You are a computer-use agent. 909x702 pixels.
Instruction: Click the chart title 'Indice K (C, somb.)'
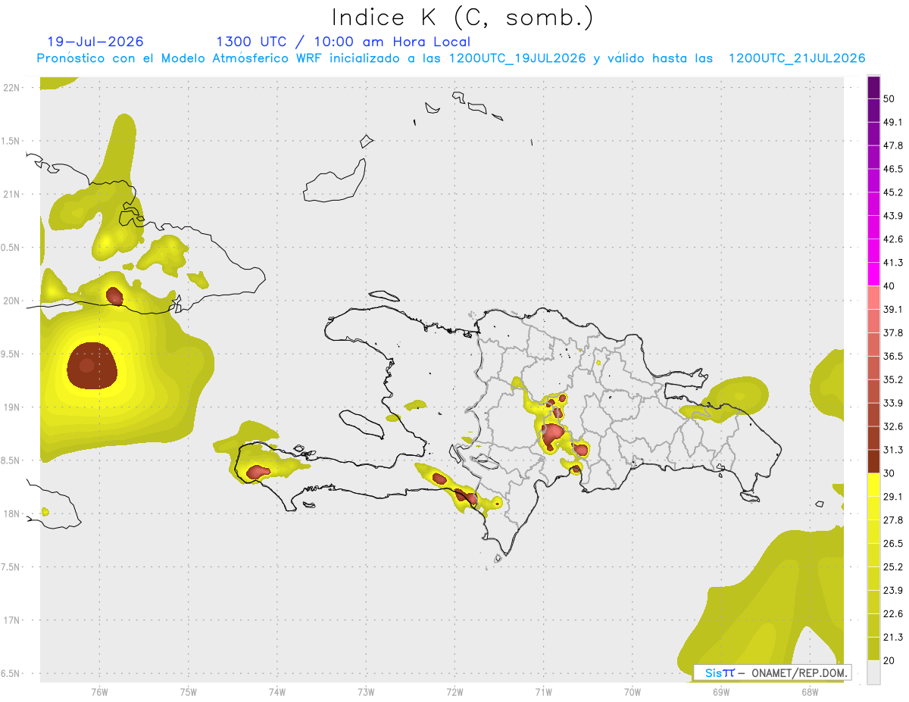click(462, 17)
